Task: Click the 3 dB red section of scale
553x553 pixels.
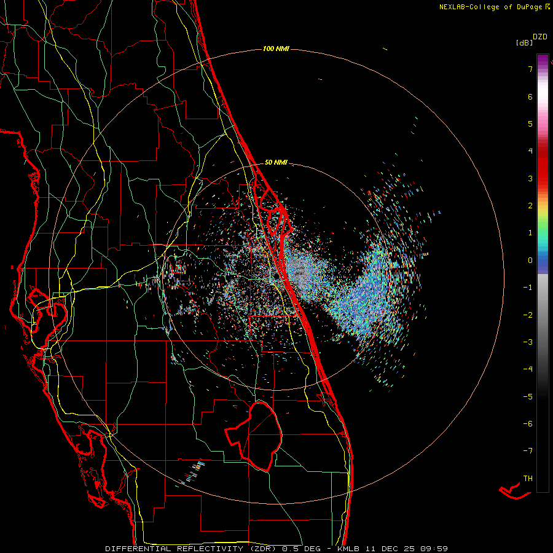Action: click(543, 178)
